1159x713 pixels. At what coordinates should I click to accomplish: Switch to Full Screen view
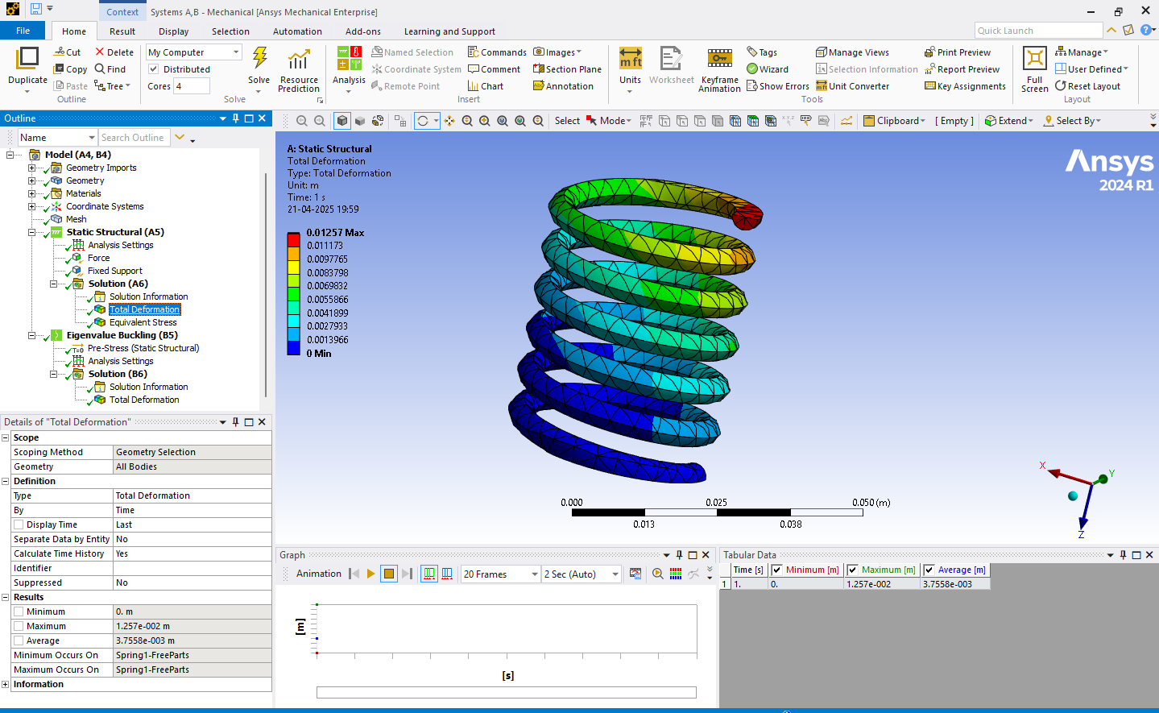(1035, 69)
